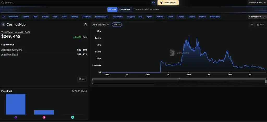Open the App Revenue (24h) link
The height and width of the screenshot is (122, 267).
click(x=12, y=50)
